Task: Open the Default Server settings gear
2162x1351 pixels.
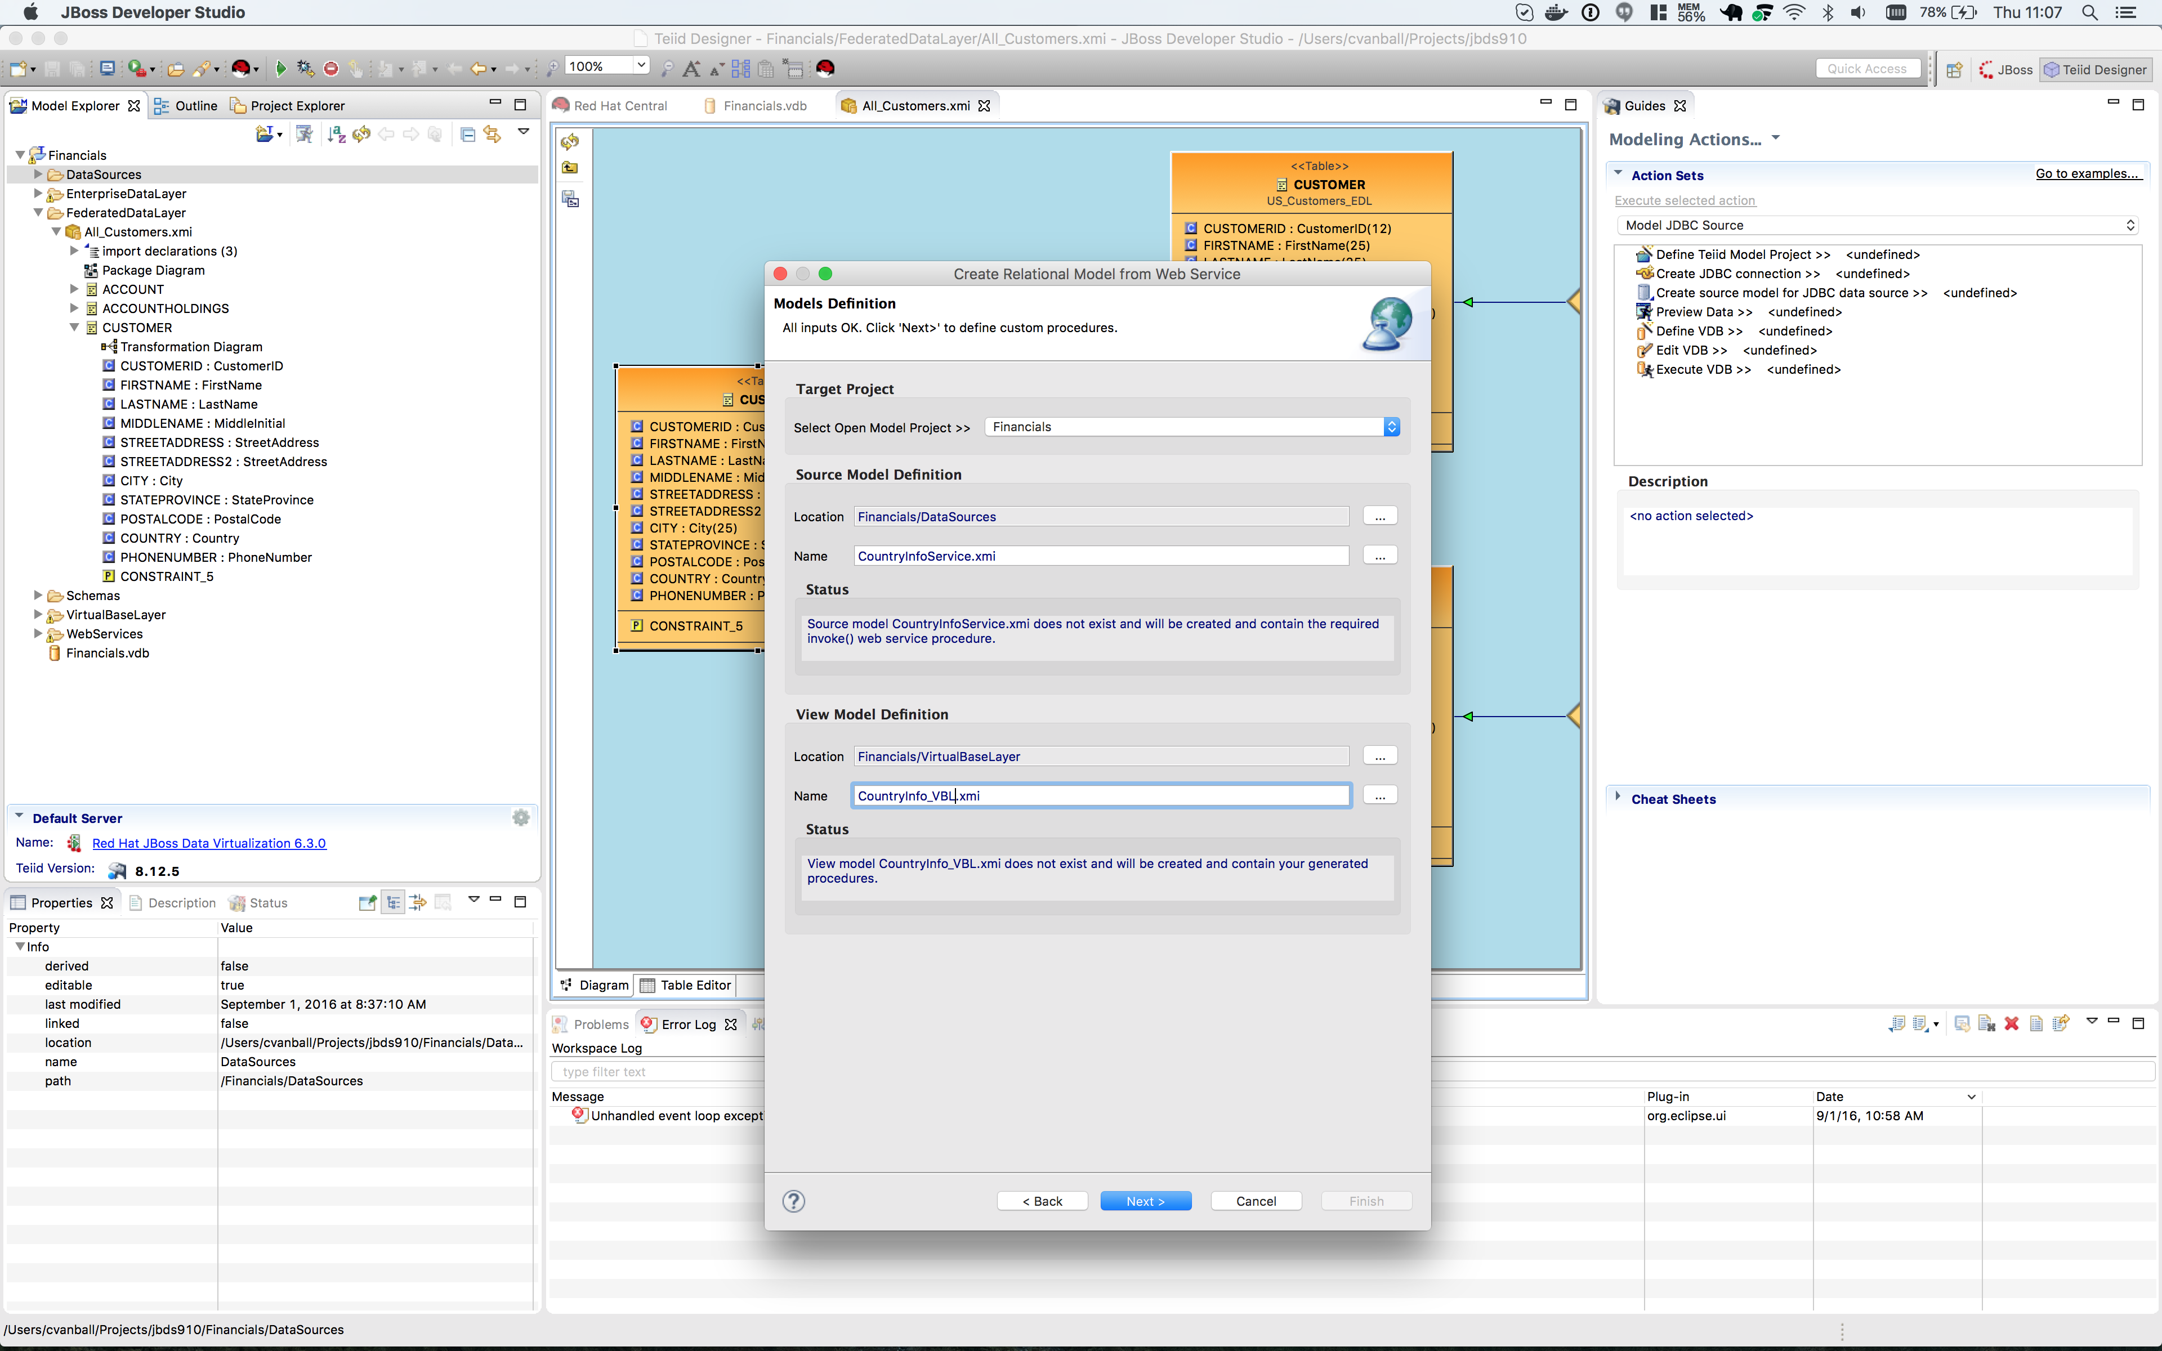Action: 521,817
